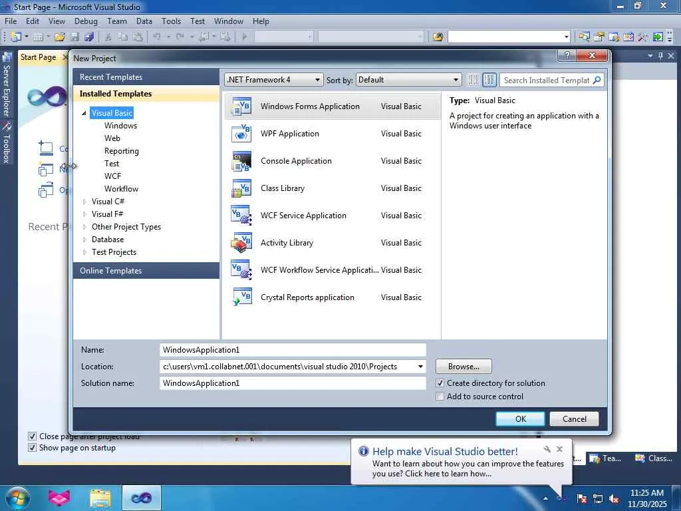Open the Sort by Default dropdown
Image resolution: width=681 pixels, height=511 pixels.
(x=408, y=80)
